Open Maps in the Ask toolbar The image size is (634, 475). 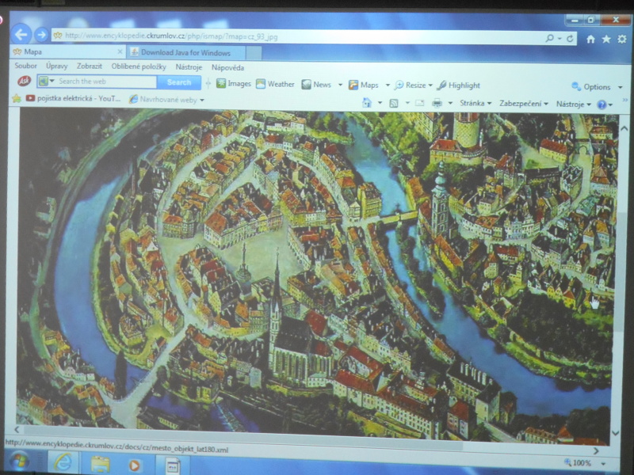click(364, 85)
